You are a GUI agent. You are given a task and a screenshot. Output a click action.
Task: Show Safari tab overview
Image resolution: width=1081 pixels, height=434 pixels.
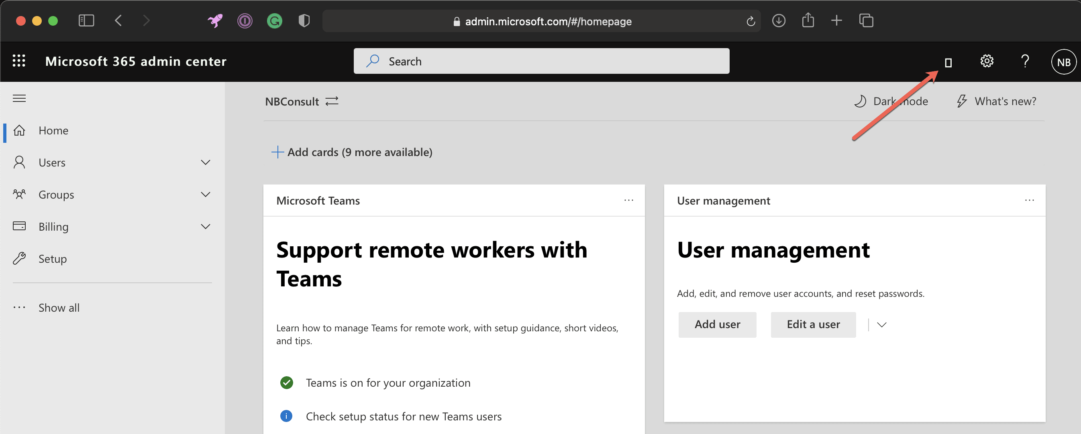coord(866,20)
